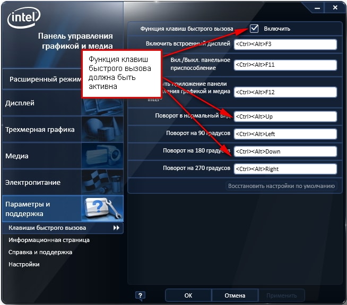The height and width of the screenshot is (305, 347).
Task: Toggle the Включить hotkeys checkbox
Action: tap(255, 29)
